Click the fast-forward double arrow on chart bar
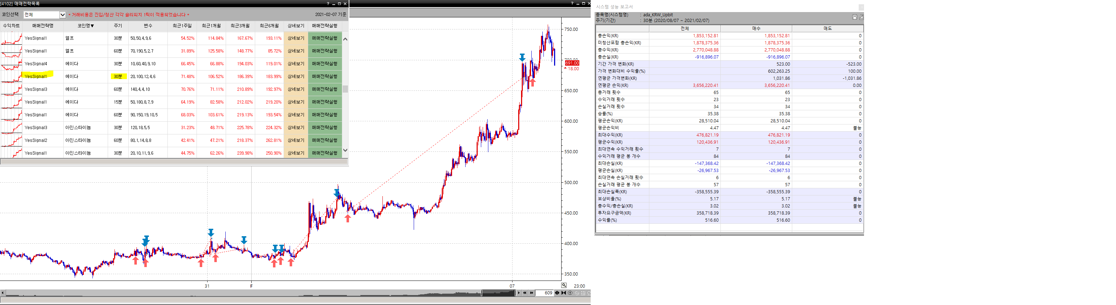Image resolution: width=1116 pixels, height=305 pixels. (x=532, y=293)
